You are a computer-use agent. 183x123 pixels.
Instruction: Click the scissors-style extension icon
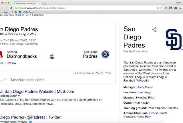(x=166, y=8)
